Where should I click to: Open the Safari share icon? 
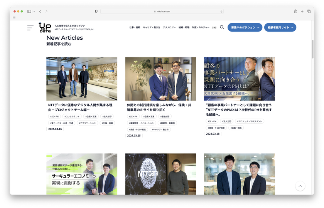tap(295, 11)
